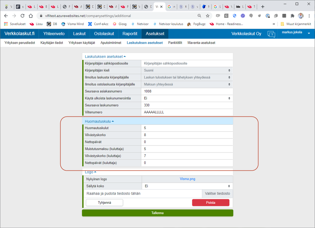Open the Home - Readiness bookmark
Screen dimensions: 315x228
[226, 24]
